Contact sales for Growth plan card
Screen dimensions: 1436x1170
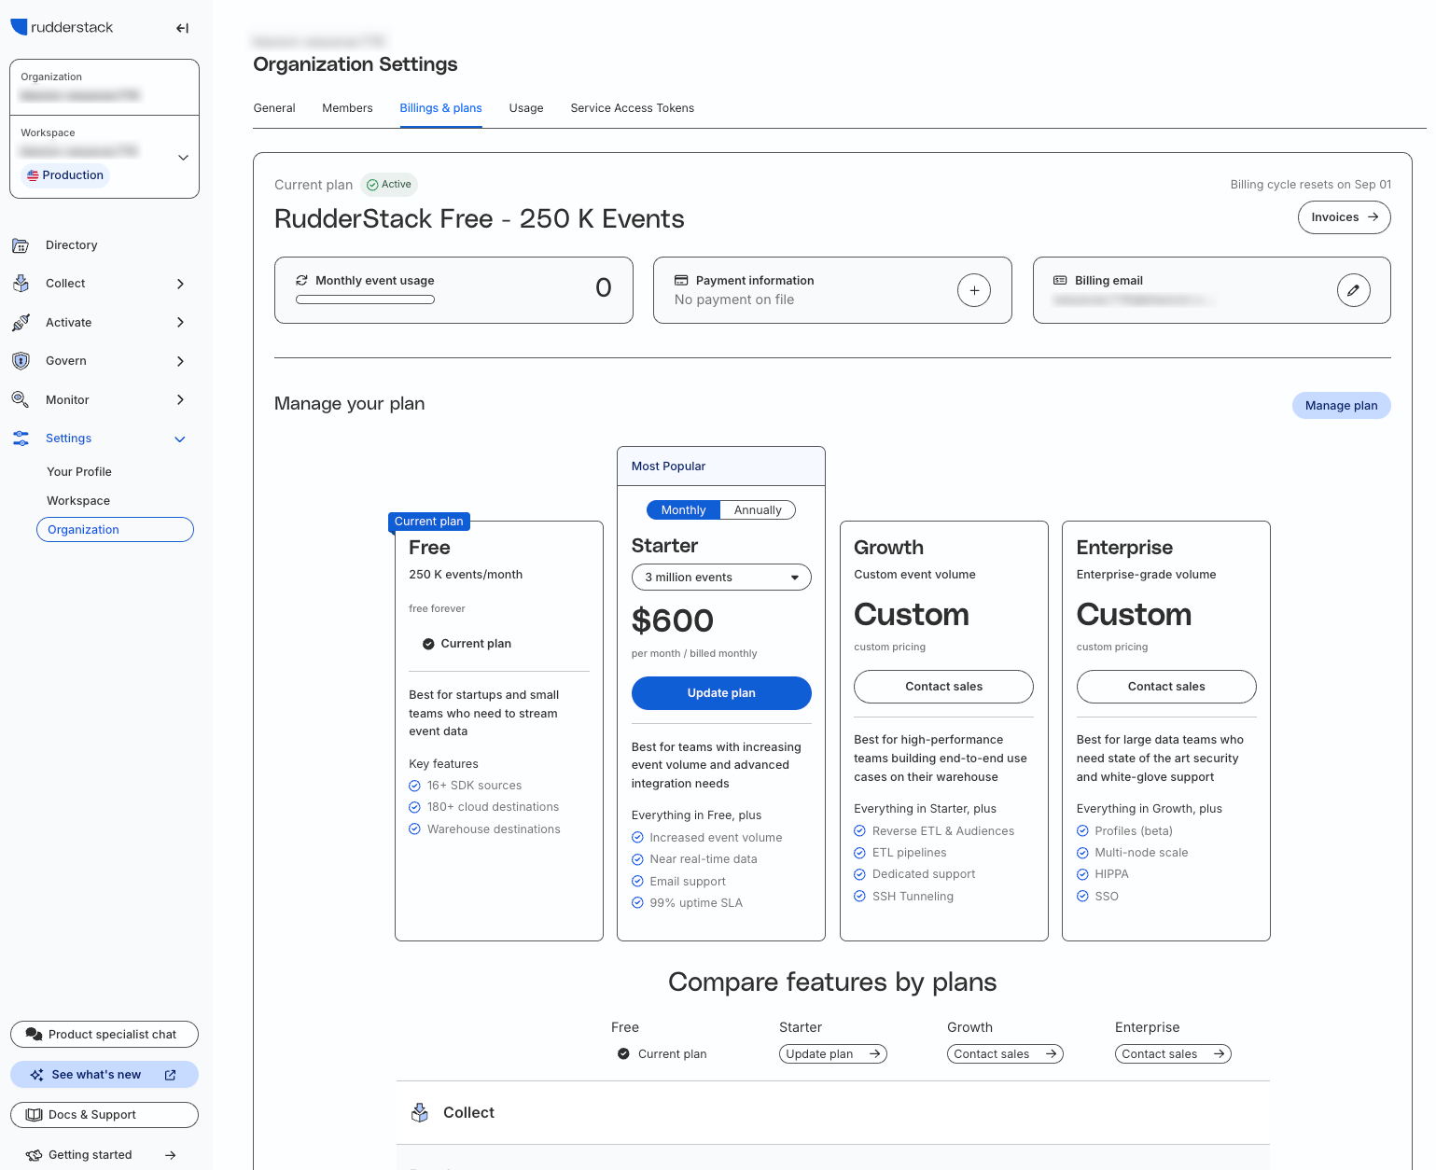tap(943, 687)
